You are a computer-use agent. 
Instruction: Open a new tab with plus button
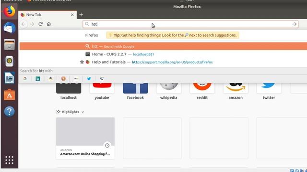click(x=81, y=14)
